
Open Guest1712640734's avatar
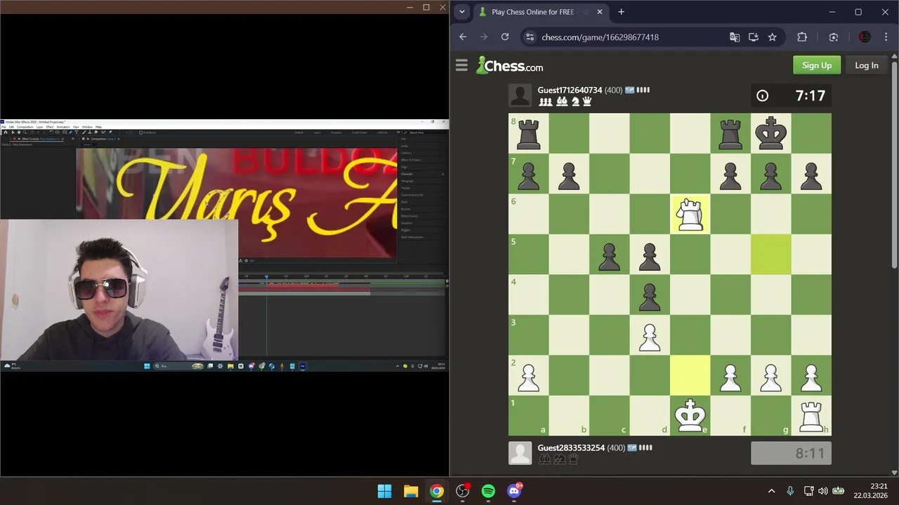[x=520, y=95]
